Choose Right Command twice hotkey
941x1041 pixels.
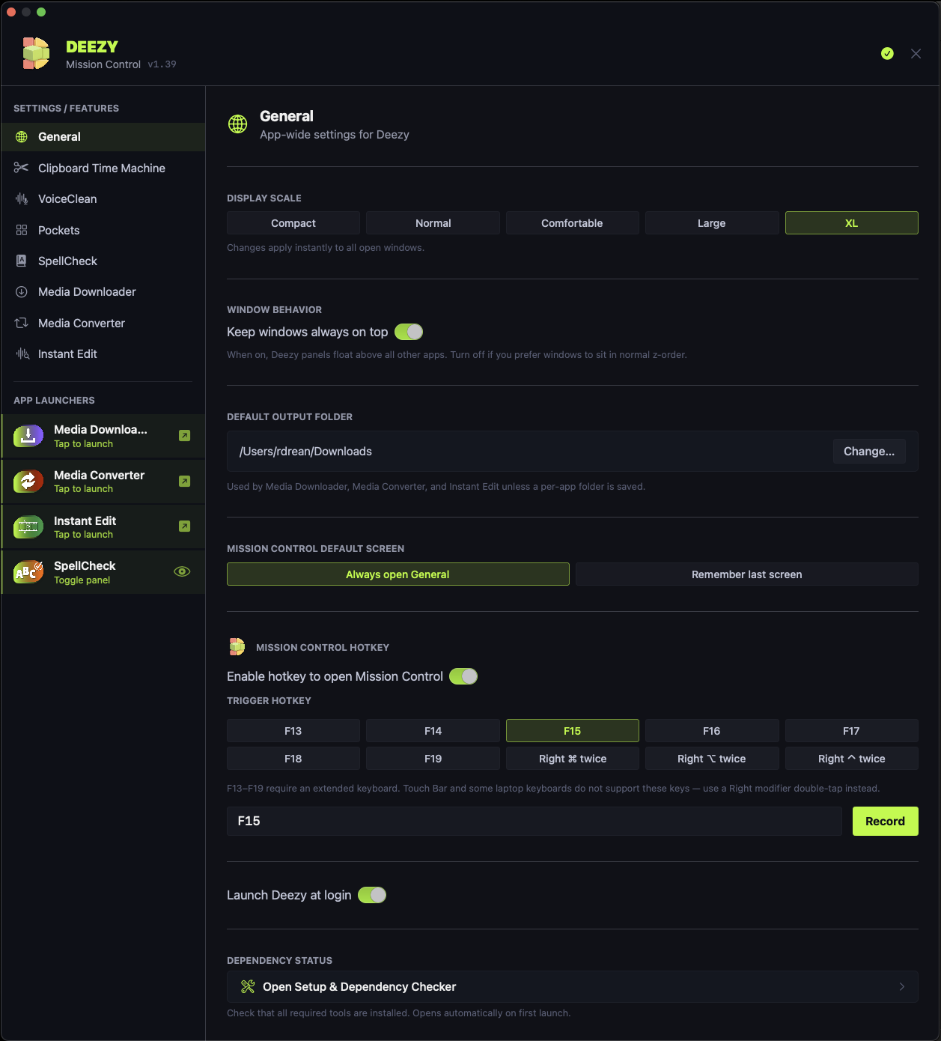572,759
